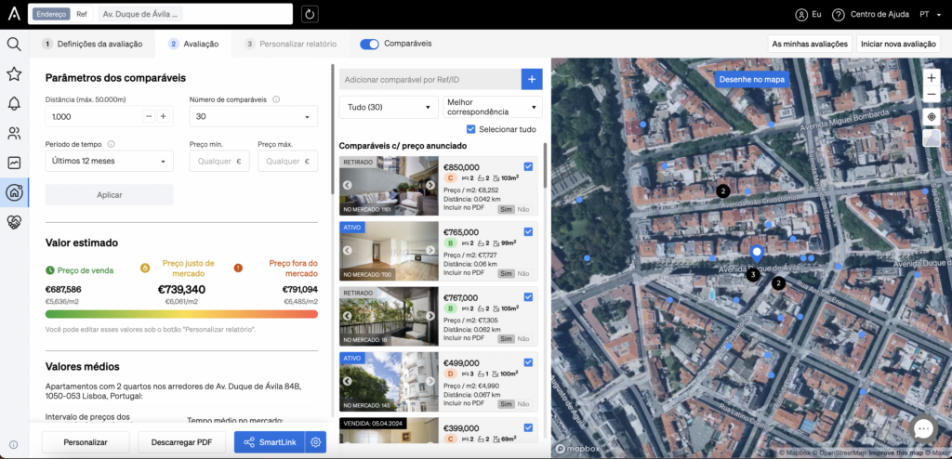Viewport: 952px width, 459px height.
Task: Uncheck the €499,000 listing checkbox
Action: tap(528, 362)
